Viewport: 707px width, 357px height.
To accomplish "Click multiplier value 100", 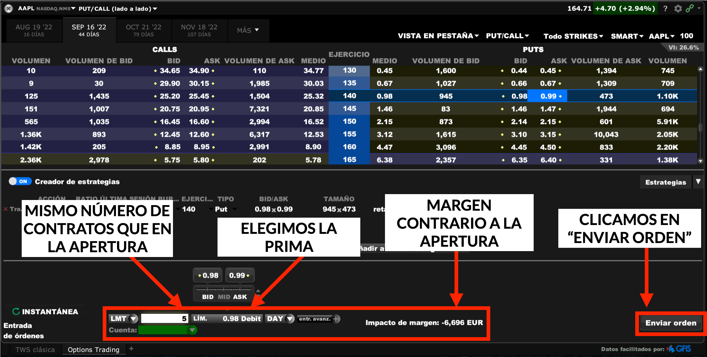I will [686, 36].
